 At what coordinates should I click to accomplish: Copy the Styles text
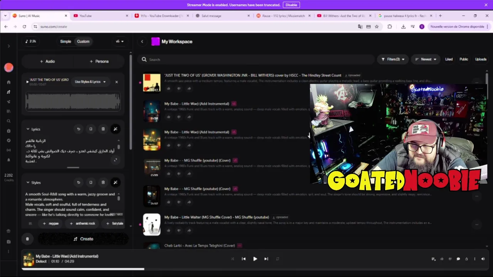(x=91, y=182)
